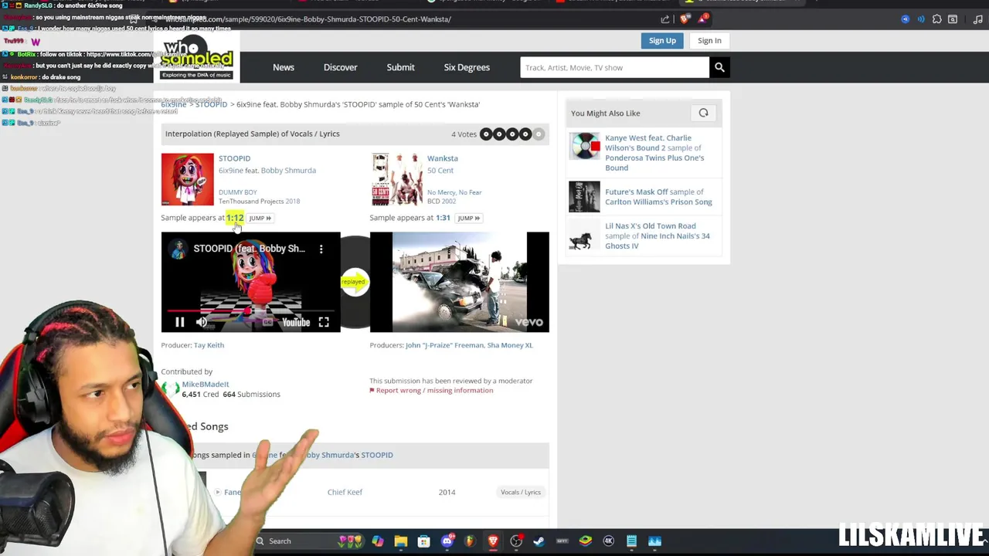Toggle closed captions on STOOPID video
Viewport: 989px width, 556px height.
pos(267,322)
